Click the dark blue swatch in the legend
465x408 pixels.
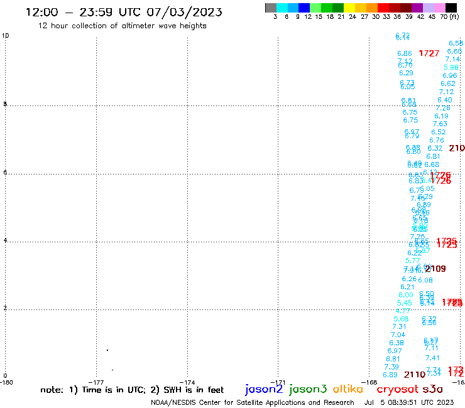(x=304, y=8)
